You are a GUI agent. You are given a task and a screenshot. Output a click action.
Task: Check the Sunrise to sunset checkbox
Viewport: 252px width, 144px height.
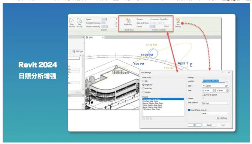(203, 95)
